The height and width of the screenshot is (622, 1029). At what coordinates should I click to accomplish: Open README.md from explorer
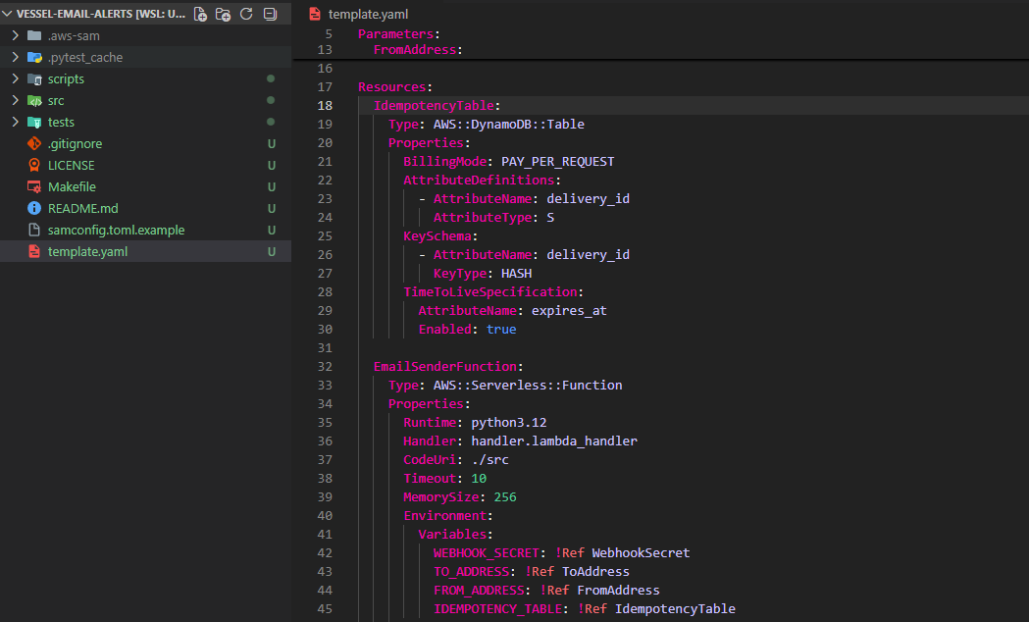(82, 209)
